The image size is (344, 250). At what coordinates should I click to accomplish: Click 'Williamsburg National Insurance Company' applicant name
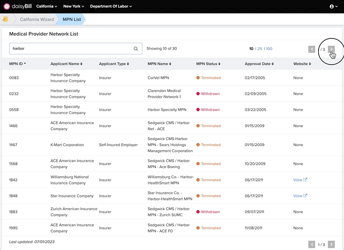[70, 180]
